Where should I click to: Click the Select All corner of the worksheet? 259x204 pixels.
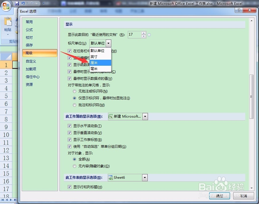[6, 57]
